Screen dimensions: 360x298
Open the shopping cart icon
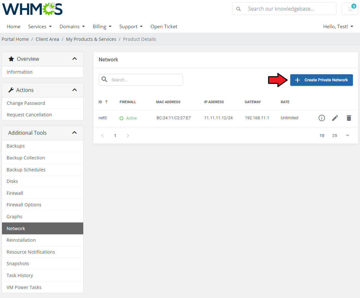click(x=350, y=9)
